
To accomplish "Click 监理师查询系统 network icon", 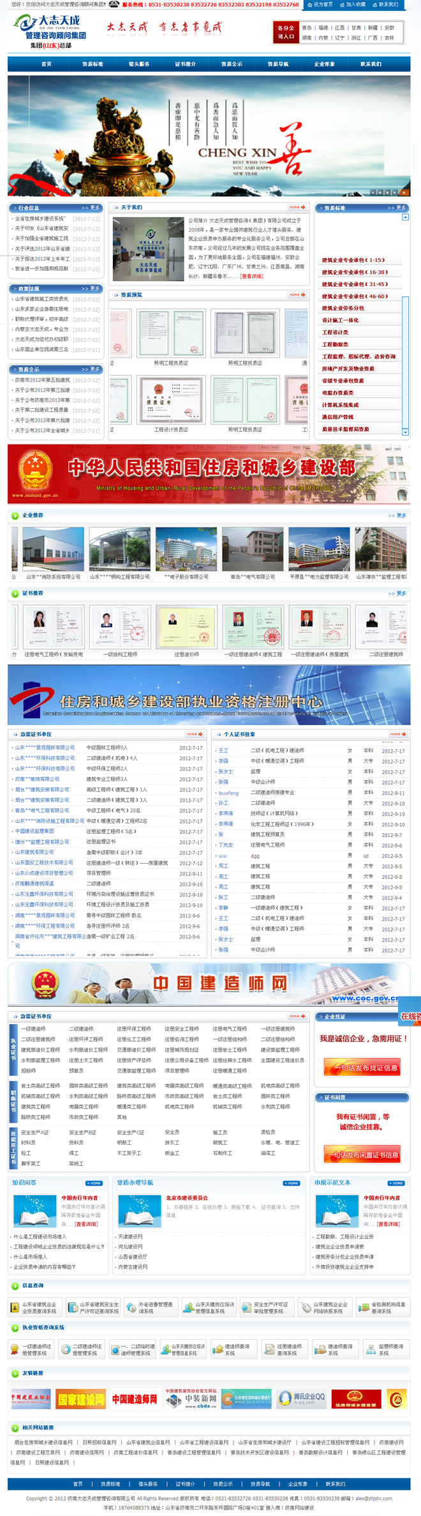I will 371,1349.
